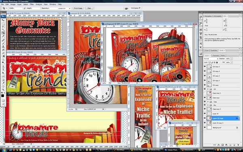The width and height of the screenshot is (243, 152).
Task: Delete layer using trash icon
Action: 238,145
